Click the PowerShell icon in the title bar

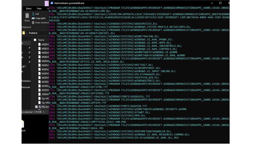pyautogui.click(x=52, y=3)
